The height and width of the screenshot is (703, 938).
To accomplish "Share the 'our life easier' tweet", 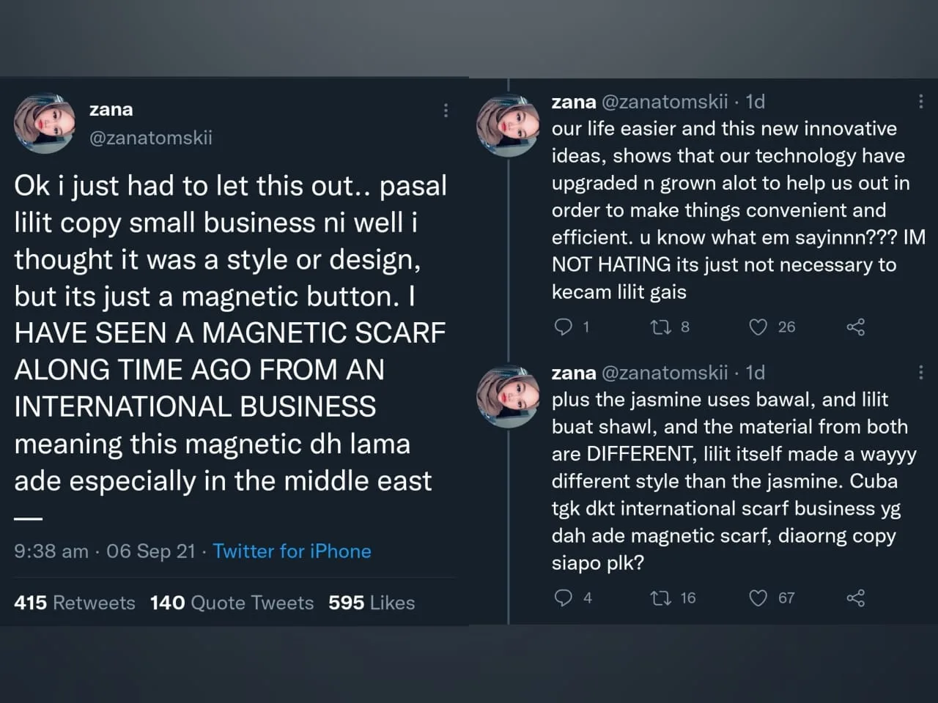I will click(x=855, y=327).
